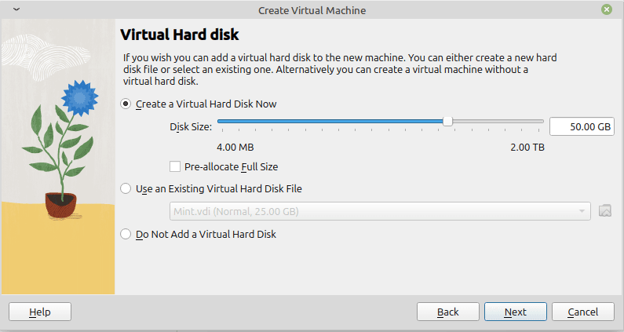Cancel the virtual machine creation
This screenshot has height=332, width=624.
click(583, 312)
